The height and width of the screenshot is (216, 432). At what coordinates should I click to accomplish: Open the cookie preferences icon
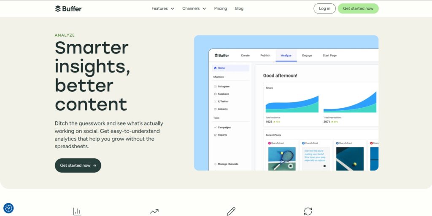tap(8, 208)
